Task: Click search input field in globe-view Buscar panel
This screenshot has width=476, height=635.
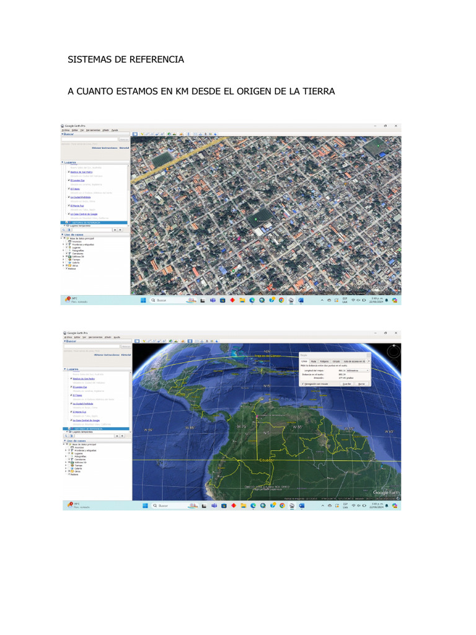Action: click(92, 346)
